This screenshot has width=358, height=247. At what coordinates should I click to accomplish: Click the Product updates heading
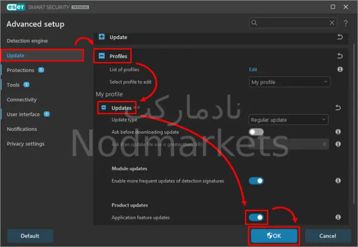click(x=130, y=205)
